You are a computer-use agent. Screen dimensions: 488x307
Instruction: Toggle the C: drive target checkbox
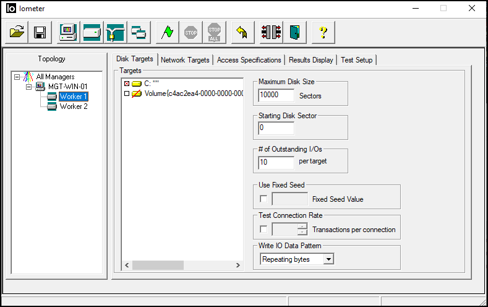(127, 83)
